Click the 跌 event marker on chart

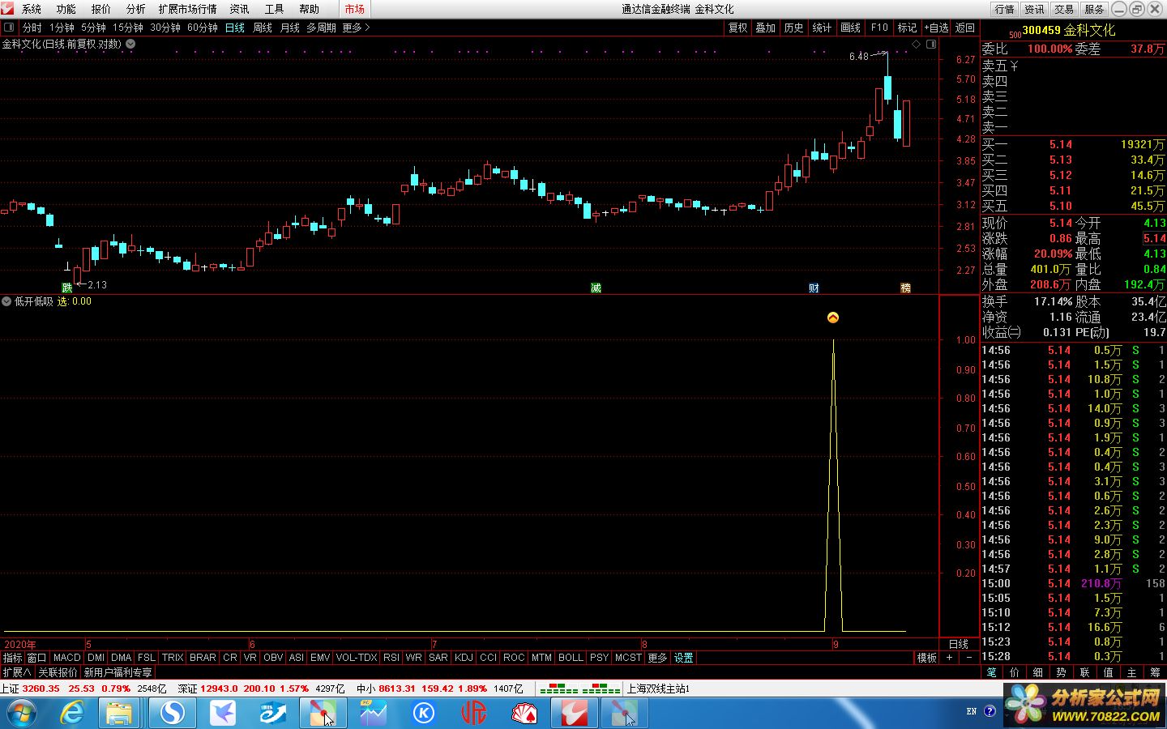tap(67, 288)
